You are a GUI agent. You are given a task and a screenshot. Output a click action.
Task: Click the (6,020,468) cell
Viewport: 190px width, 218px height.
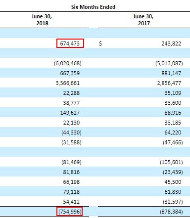(x=68, y=63)
